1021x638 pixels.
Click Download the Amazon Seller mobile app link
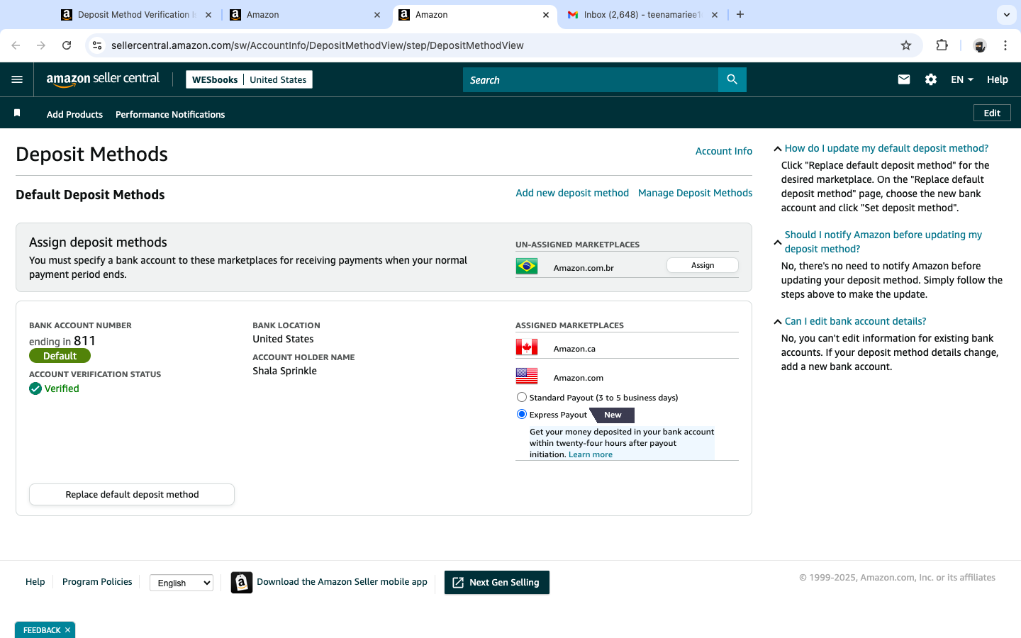[x=342, y=582]
